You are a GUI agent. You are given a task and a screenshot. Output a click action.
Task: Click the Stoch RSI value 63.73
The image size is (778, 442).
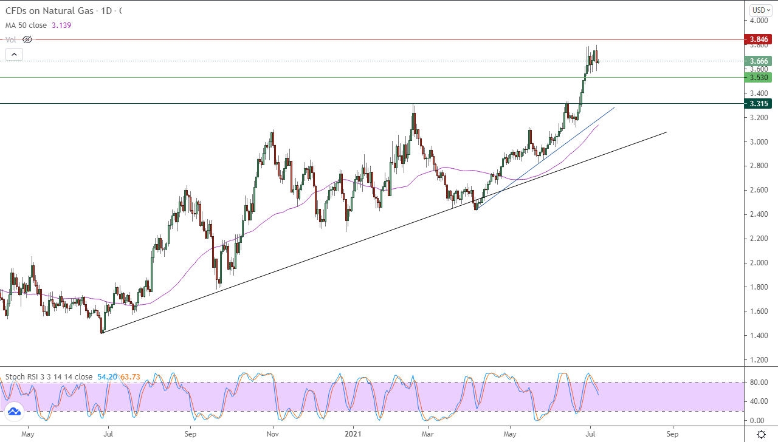(129, 377)
